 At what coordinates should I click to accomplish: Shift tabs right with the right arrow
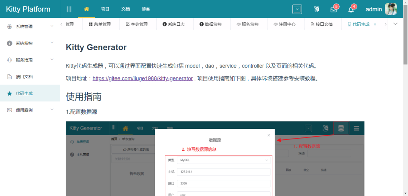[385, 24]
